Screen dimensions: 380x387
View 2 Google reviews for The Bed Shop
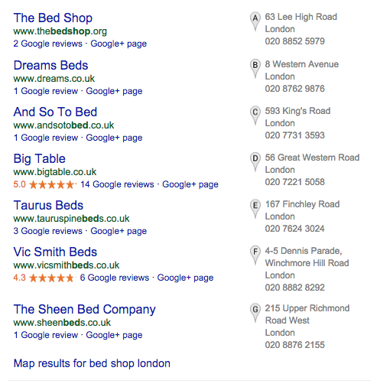pos(48,44)
